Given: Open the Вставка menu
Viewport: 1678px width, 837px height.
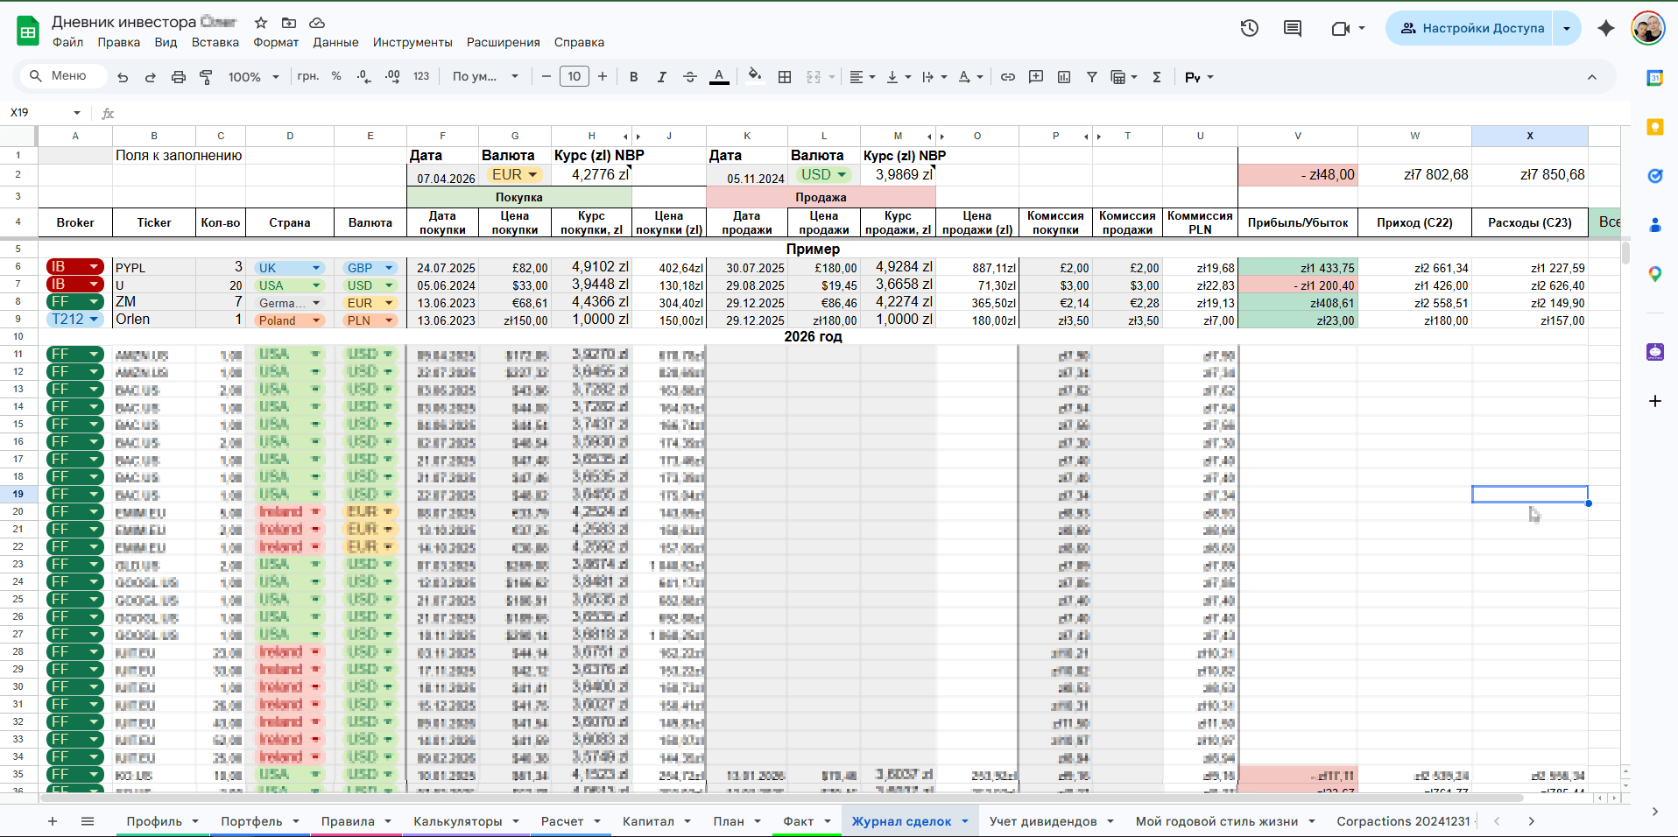Looking at the screenshot, I should click(215, 42).
